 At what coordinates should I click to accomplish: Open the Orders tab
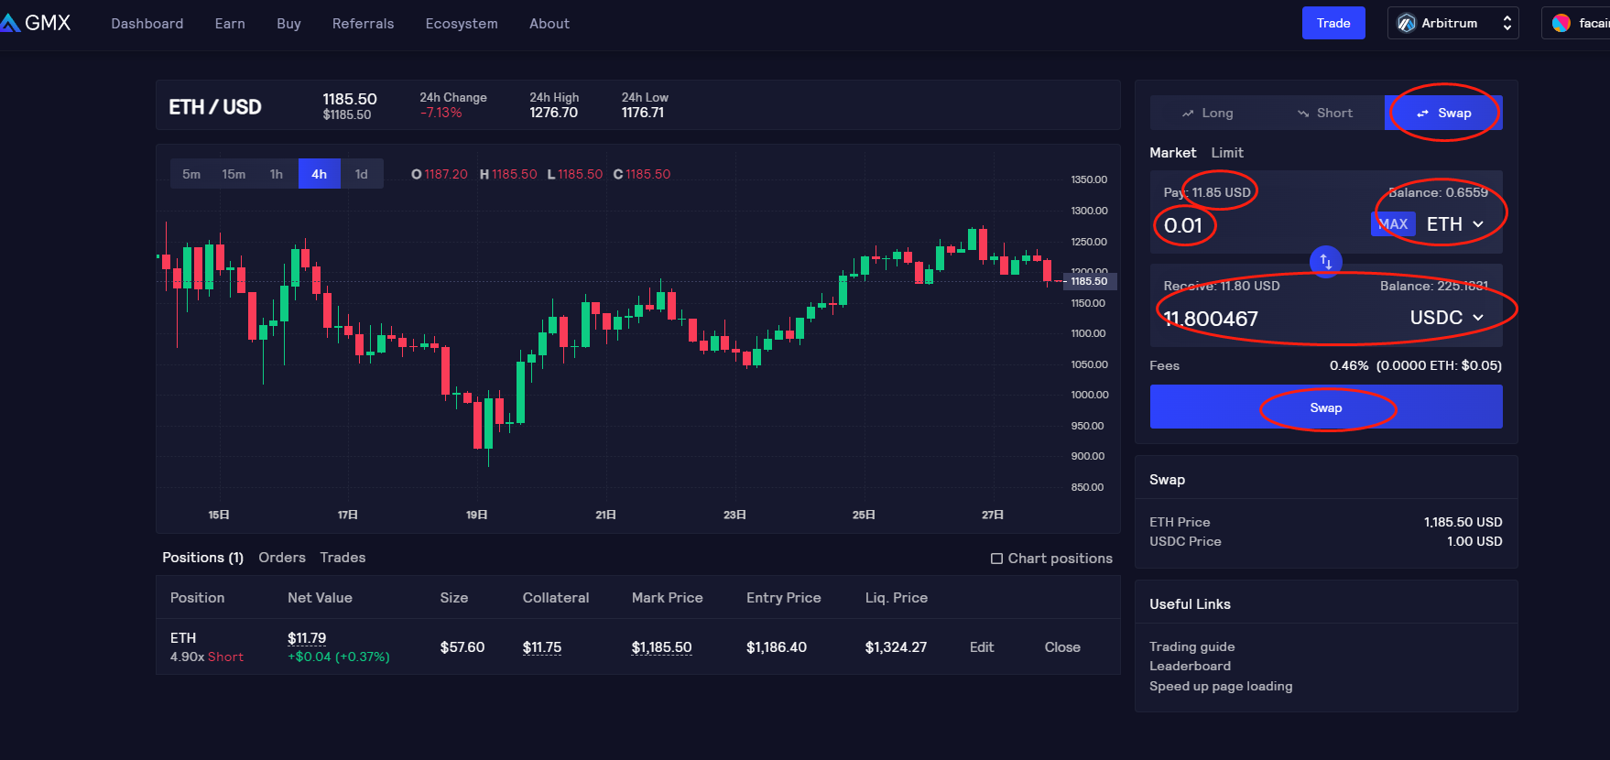[282, 558]
